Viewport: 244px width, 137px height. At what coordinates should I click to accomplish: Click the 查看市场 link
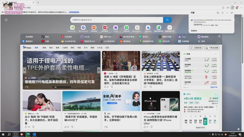point(214,87)
